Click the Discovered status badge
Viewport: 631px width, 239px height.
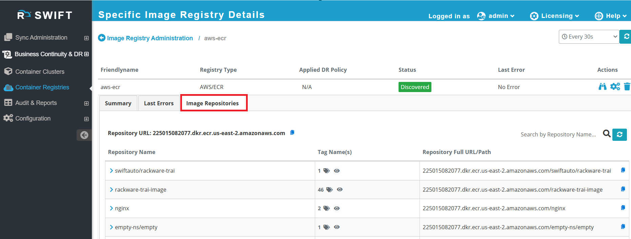click(415, 87)
